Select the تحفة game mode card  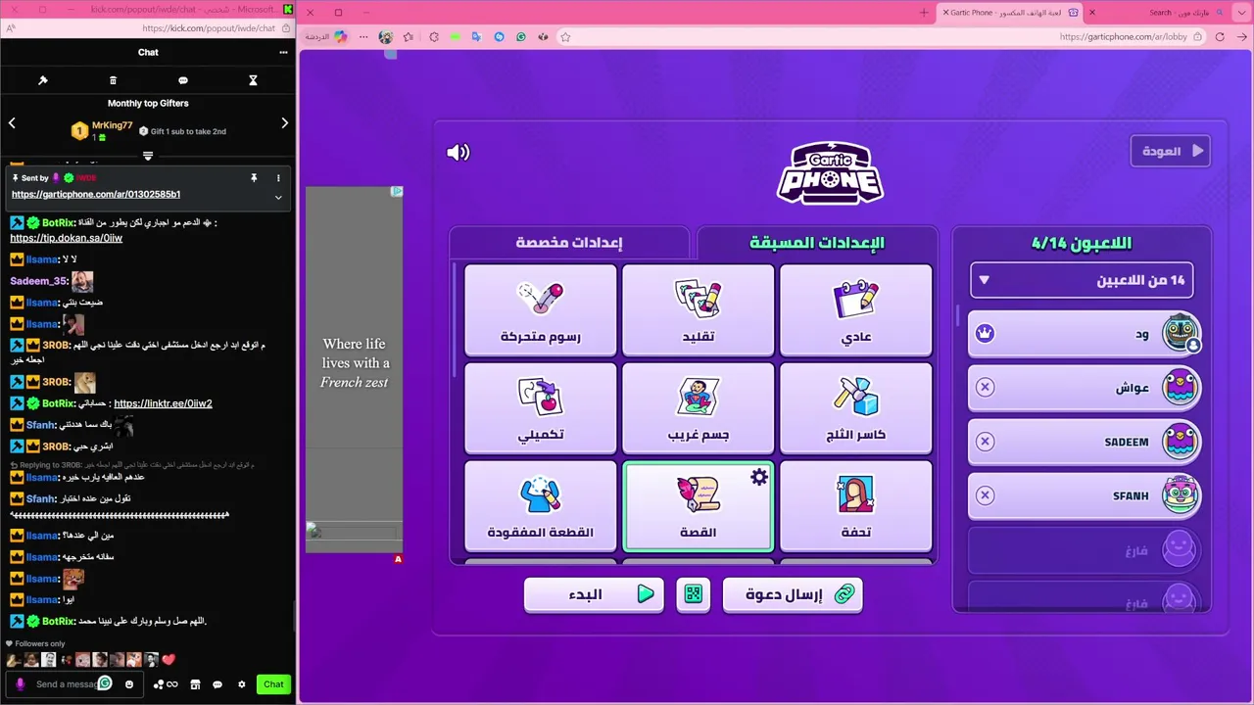(x=855, y=506)
